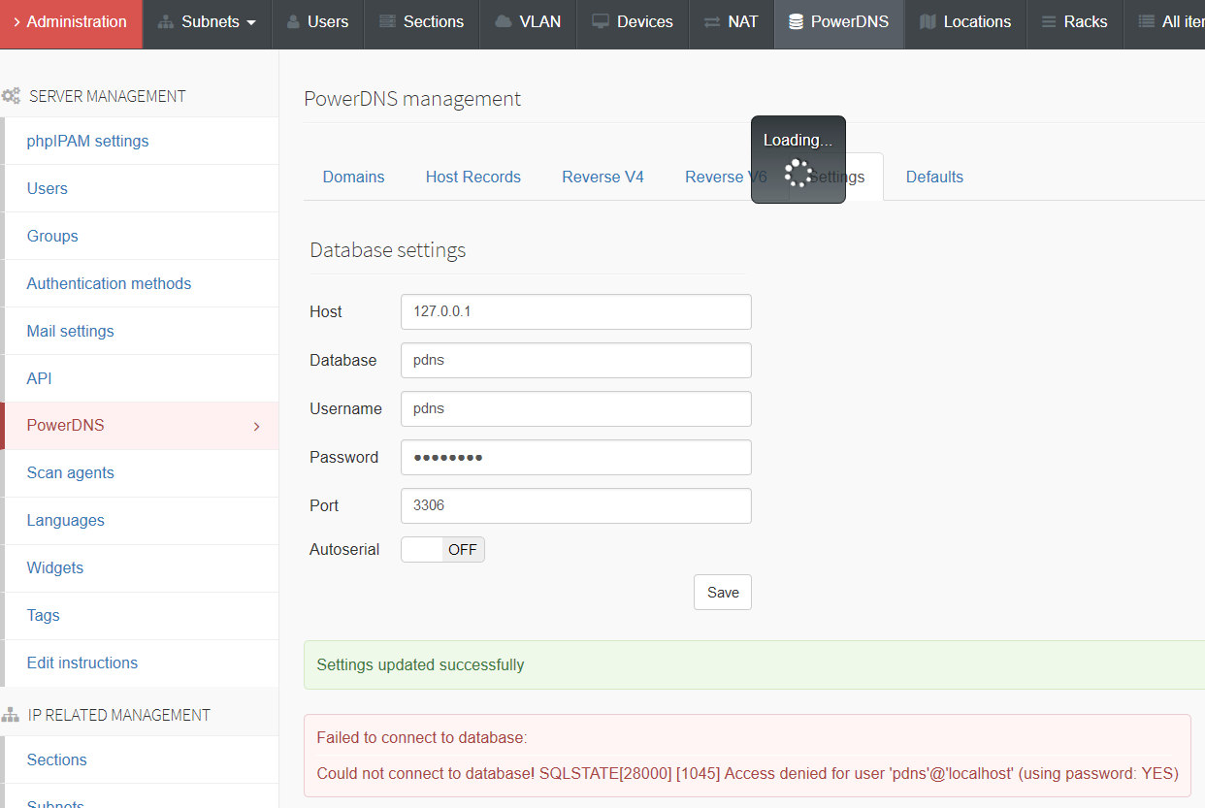Click the Host input field

[575, 312]
